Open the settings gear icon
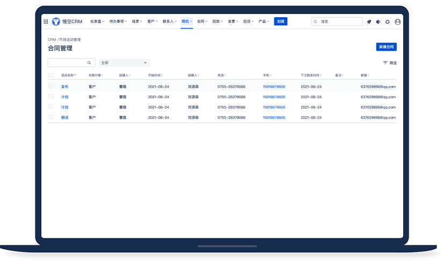The width and height of the screenshot is (443, 261). point(388,22)
